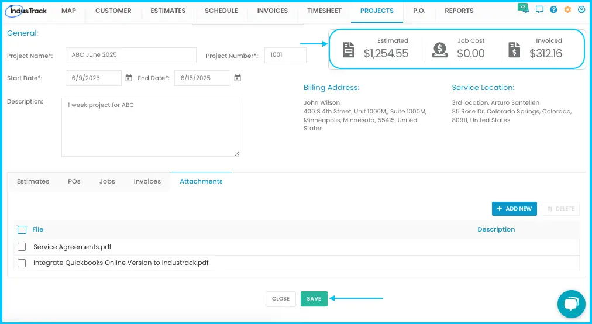Viewport: 592px width, 324px height.
Task: Open the live chat bubble widget
Action: click(572, 304)
